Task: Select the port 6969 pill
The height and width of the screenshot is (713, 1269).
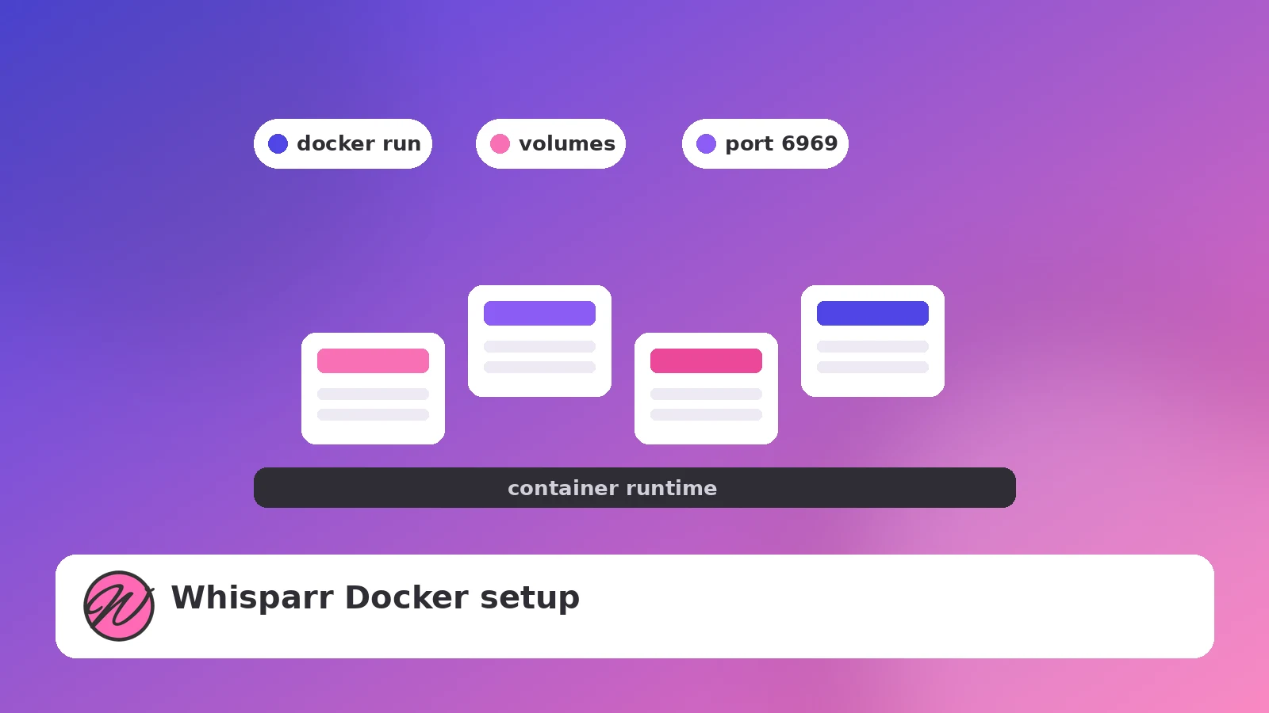Action: (765, 143)
